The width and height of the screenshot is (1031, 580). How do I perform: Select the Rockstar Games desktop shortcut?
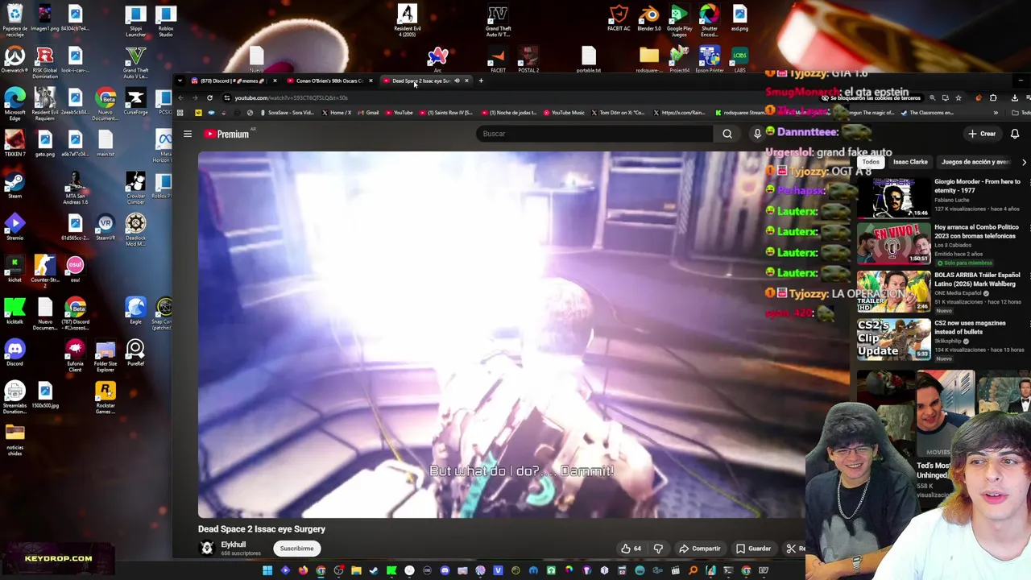105,398
